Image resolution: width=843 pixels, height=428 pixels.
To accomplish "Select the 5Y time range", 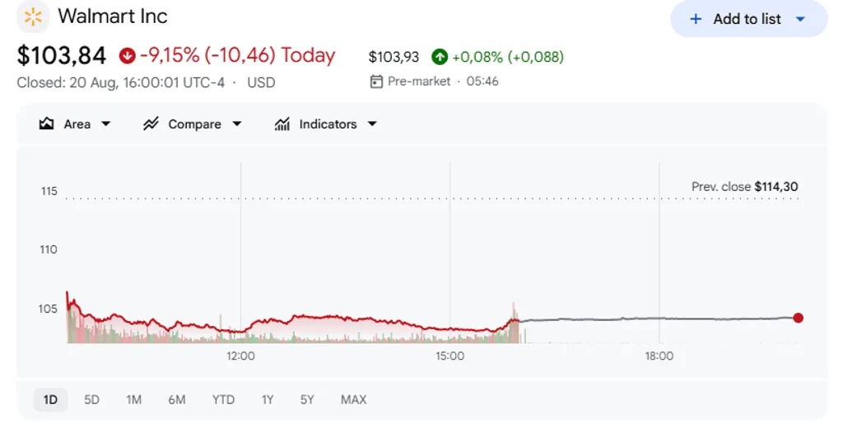I will (x=307, y=399).
